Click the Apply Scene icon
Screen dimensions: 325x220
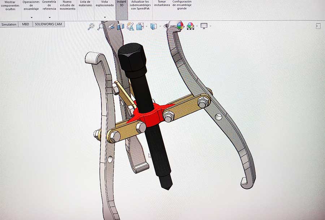(x=190, y=26)
